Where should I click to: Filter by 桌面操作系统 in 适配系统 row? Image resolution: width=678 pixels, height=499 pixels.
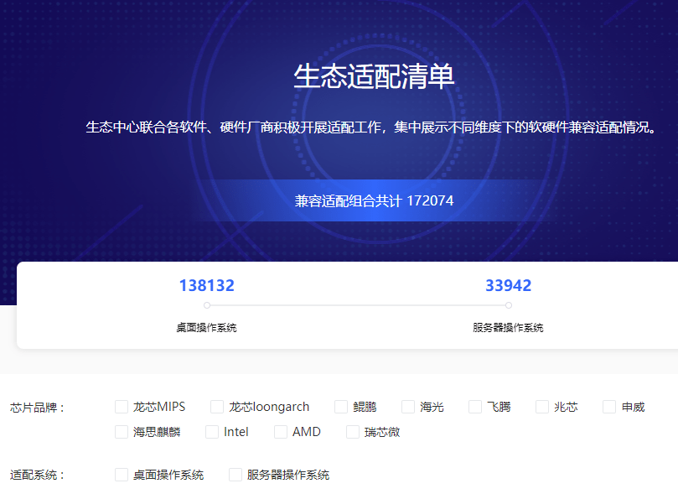122,475
